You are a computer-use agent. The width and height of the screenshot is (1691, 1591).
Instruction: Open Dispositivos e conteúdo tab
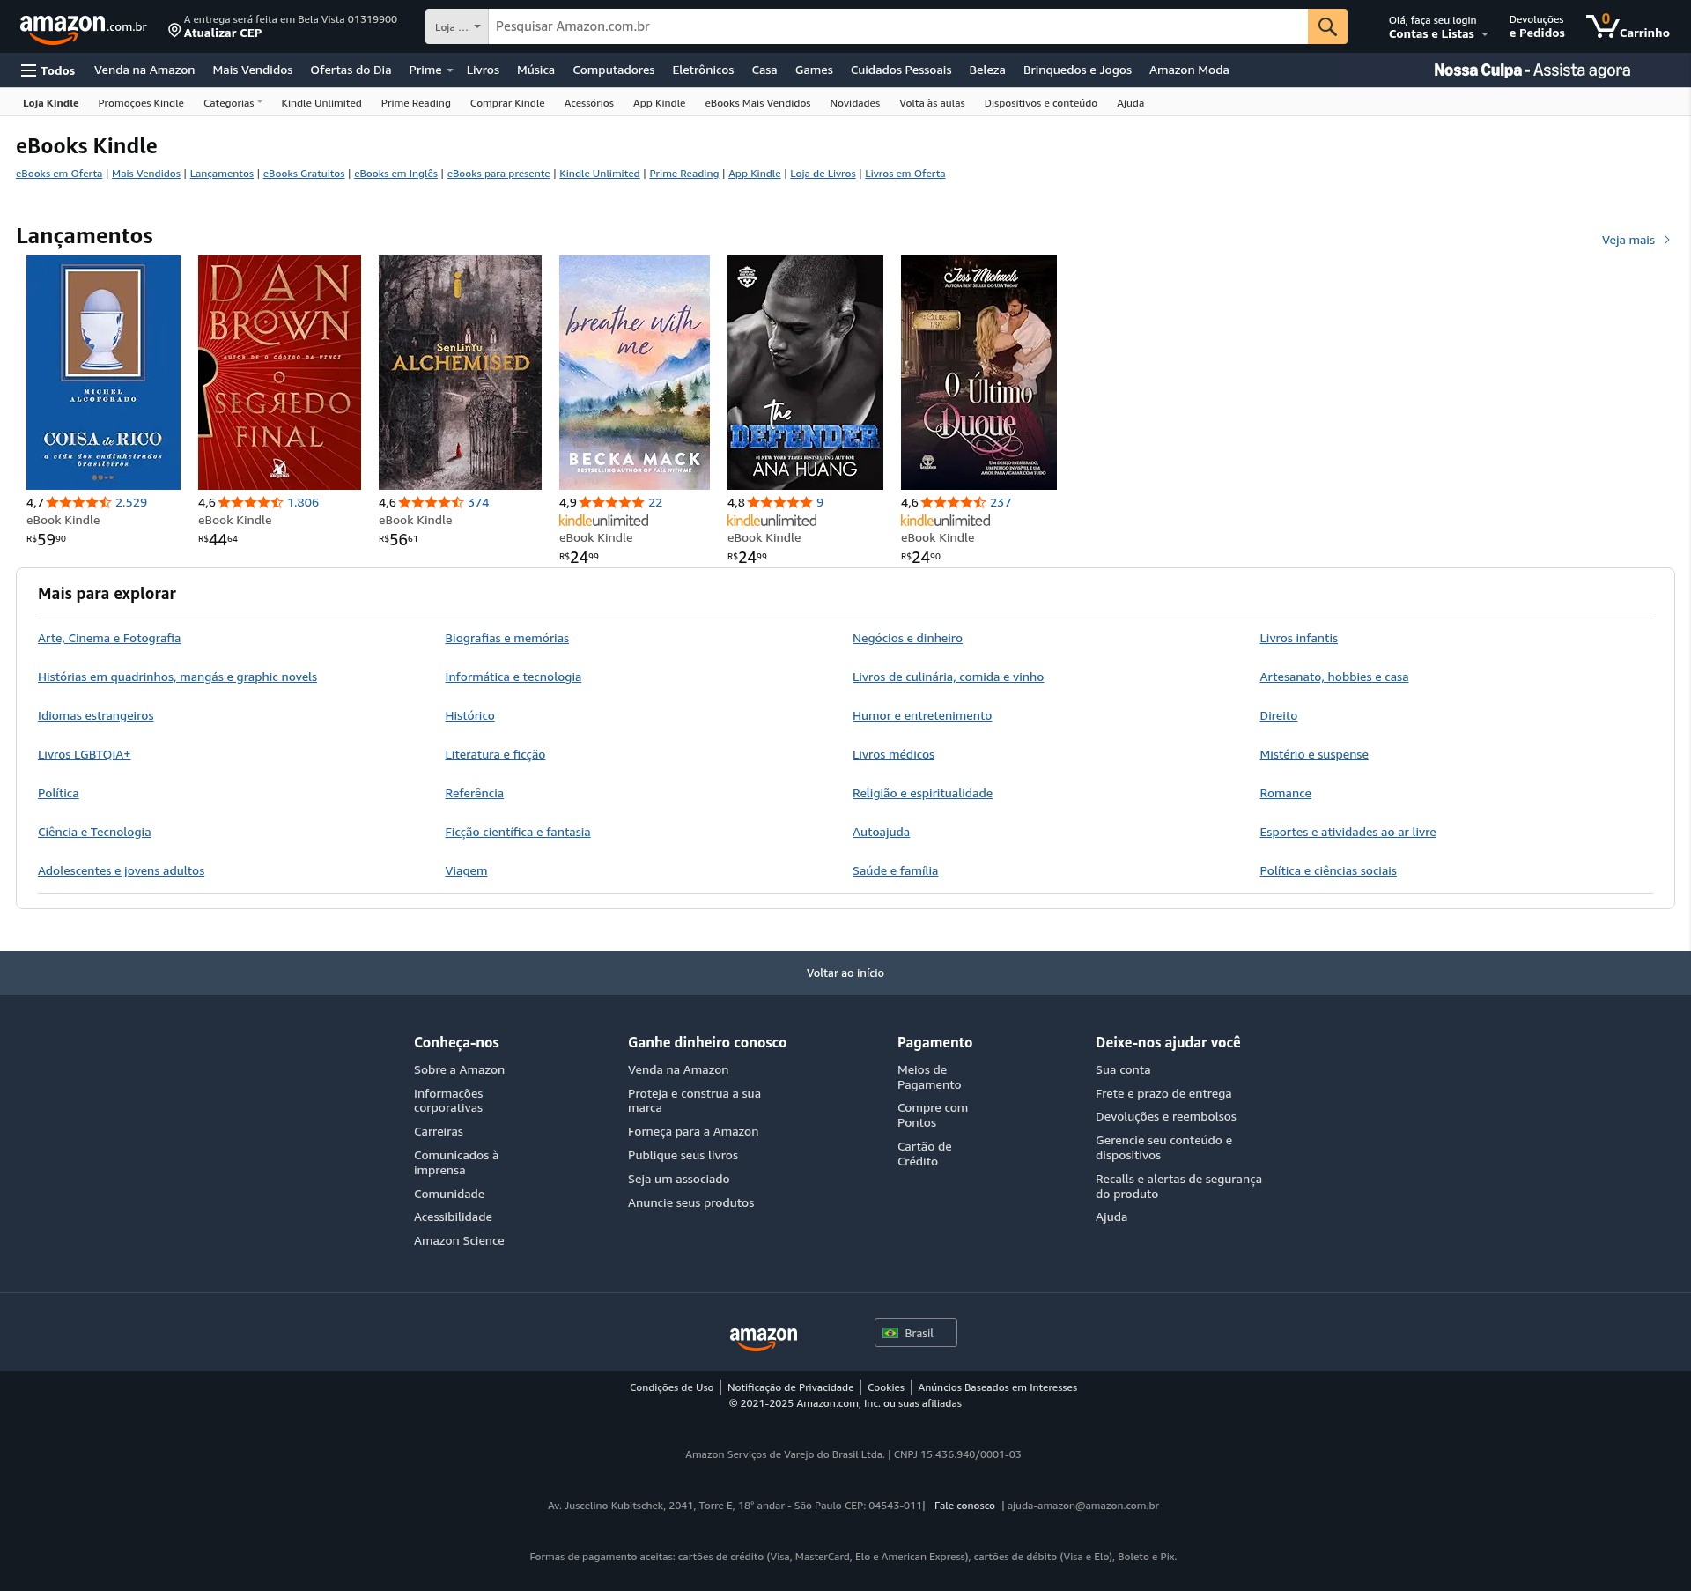point(1040,103)
